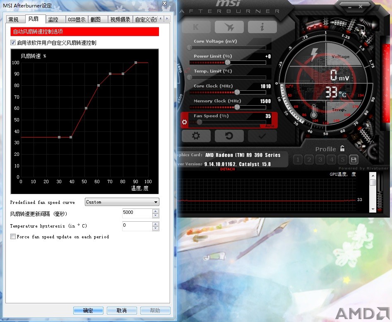Switch to the 截图 tab
Screen dimensions: 392x322
(98, 19)
